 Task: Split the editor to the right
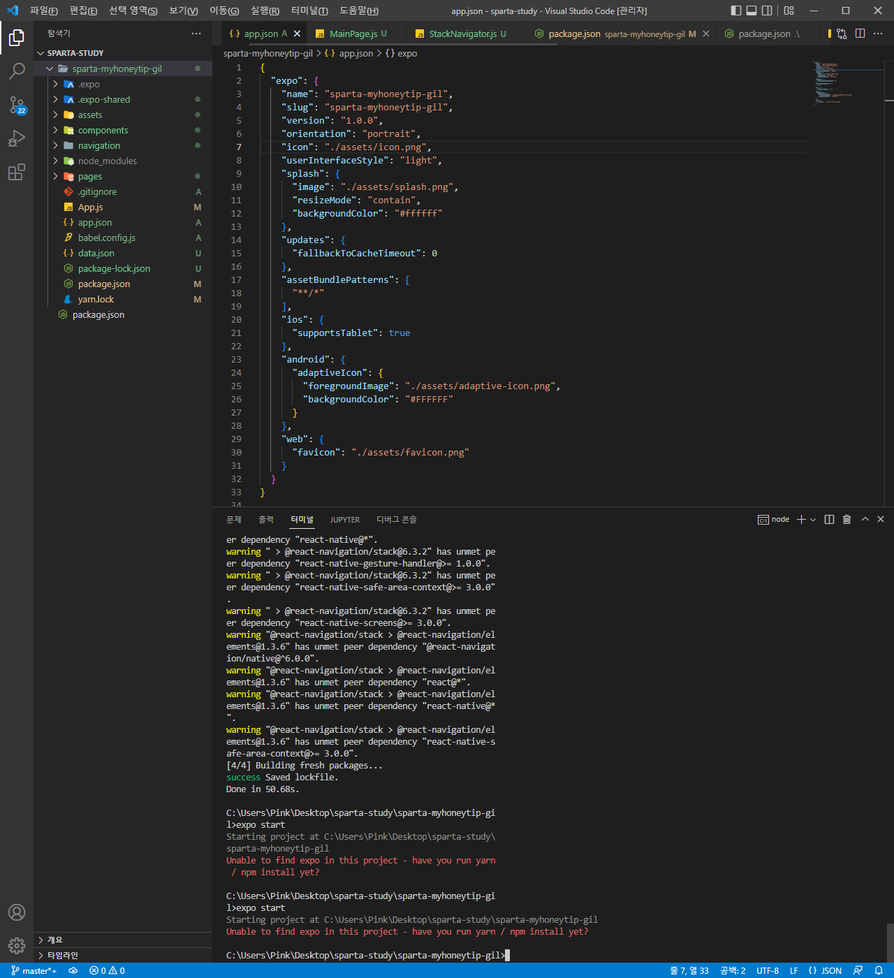(x=860, y=34)
